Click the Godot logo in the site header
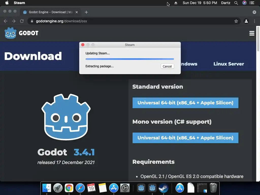The image size is (260, 195). click(x=21, y=33)
